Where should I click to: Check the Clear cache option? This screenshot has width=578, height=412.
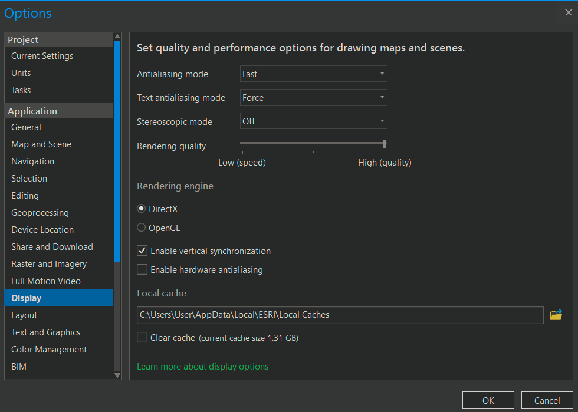pos(142,338)
